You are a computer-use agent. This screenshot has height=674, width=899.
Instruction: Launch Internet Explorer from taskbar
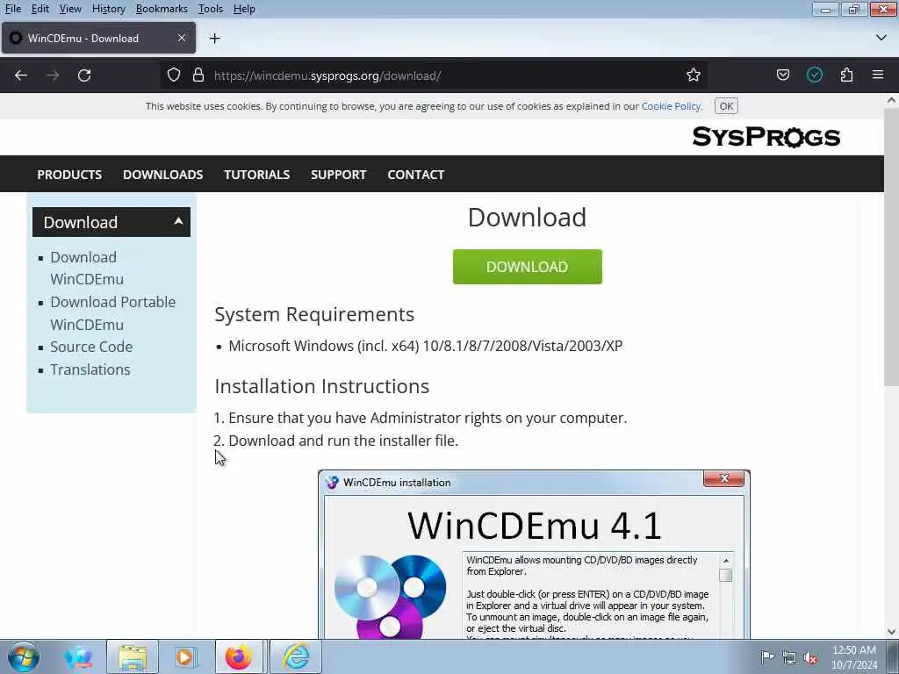point(296,656)
